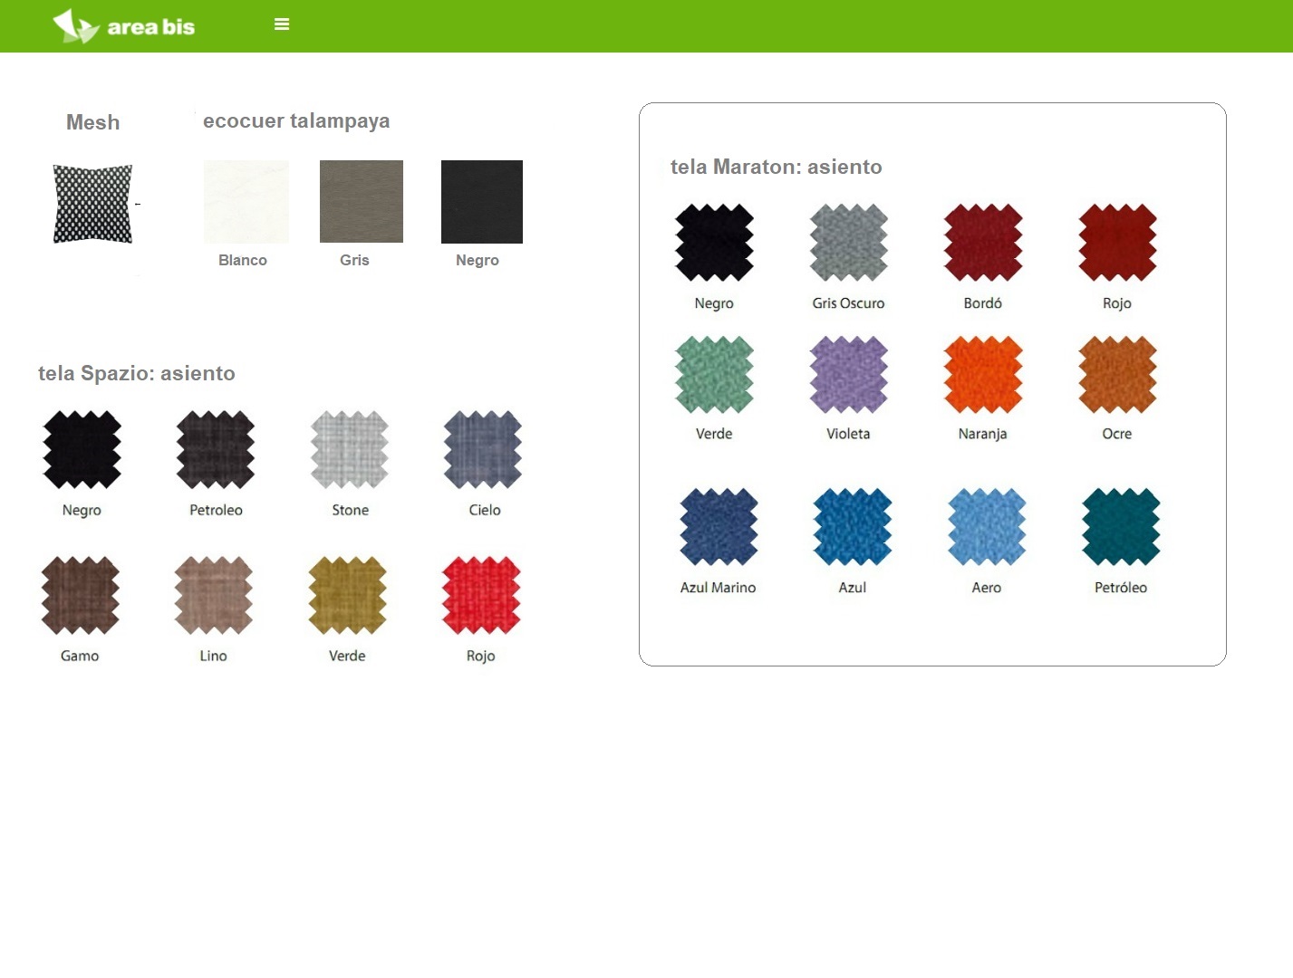The image size is (1293, 978).
Task: Pick the Naranja Maraton fabric swatch
Action: pos(983,375)
